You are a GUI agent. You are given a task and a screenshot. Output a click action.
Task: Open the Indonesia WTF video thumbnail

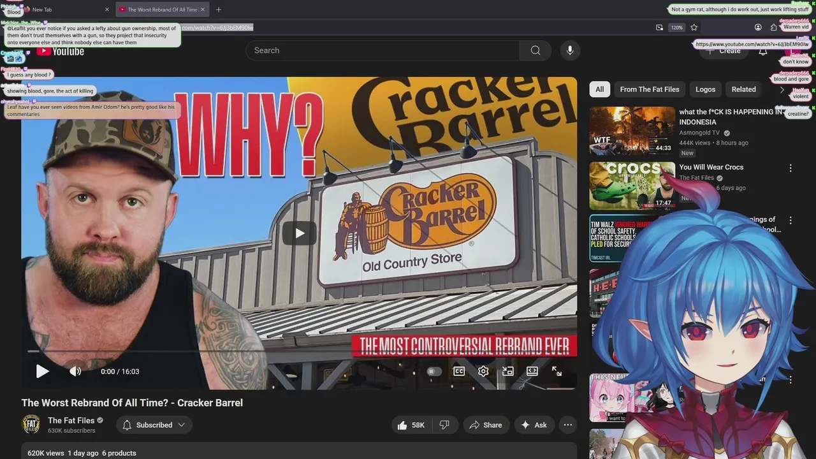click(632, 131)
